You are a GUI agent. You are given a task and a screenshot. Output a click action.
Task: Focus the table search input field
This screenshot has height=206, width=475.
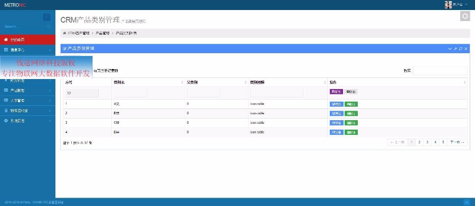coord(440,71)
